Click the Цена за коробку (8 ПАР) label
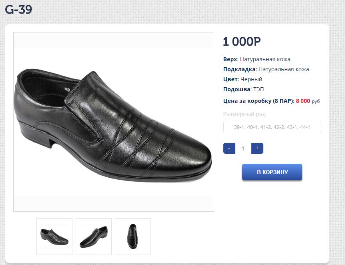 (x=259, y=101)
